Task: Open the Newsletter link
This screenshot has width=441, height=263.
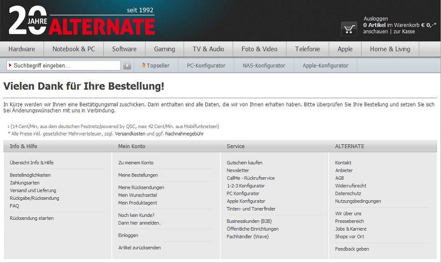Action: click(238, 170)
